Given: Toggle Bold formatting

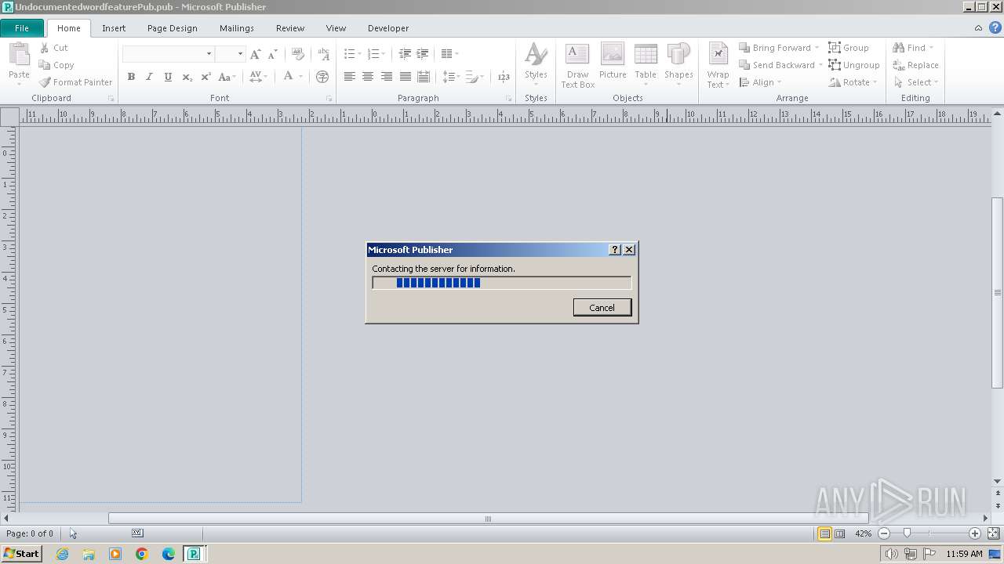Looking at the screenshot, I should [x=131, y=77].
